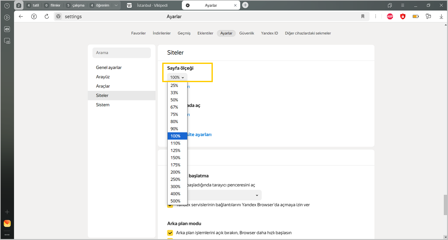Screen dimensions: 448x240
Task: Choose 75% from the zoom dropdown list
Action: (174, 114)
